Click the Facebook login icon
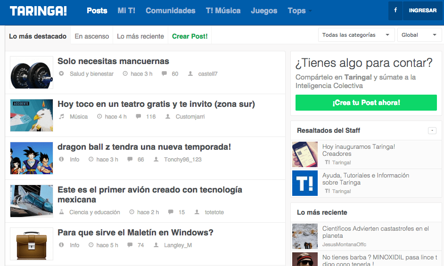The image size is (444, 266). point(395,10)
